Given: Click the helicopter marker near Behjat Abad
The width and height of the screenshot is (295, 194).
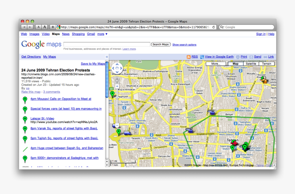Looking at the screenshot, I should click(211, 112).
